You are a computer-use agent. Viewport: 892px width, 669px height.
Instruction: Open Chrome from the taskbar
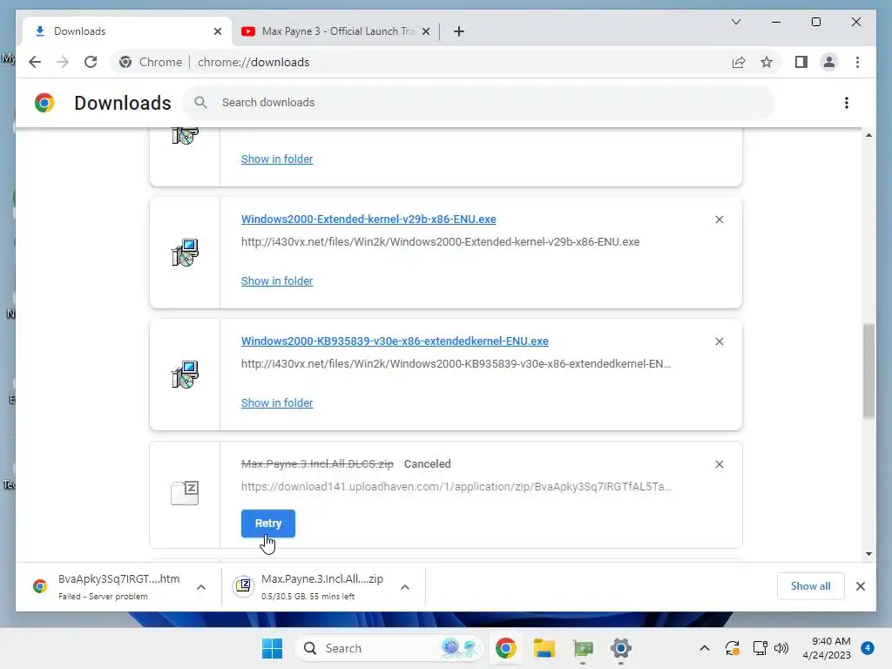[505, 648]
